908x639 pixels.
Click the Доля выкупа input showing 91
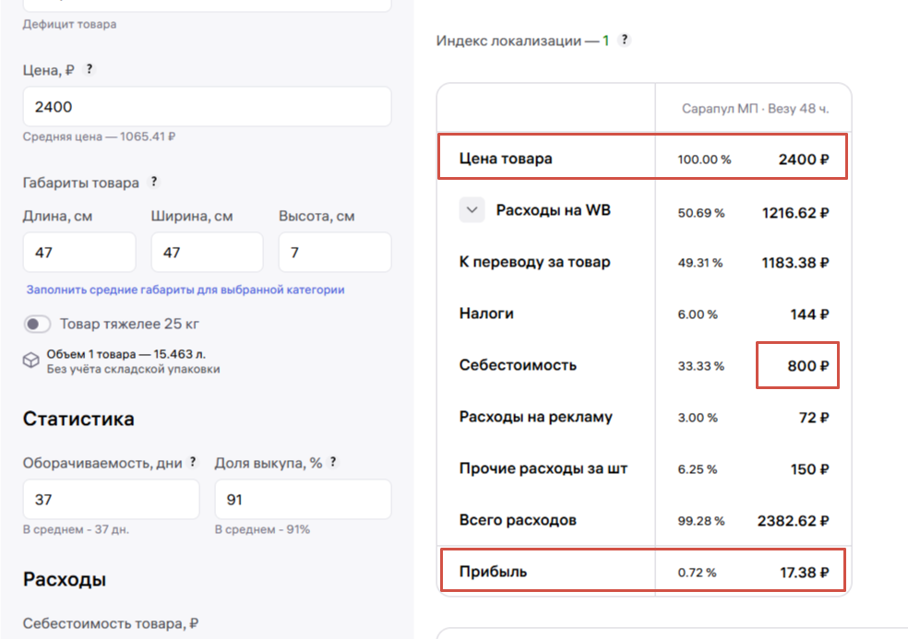(x=303, y=500)
